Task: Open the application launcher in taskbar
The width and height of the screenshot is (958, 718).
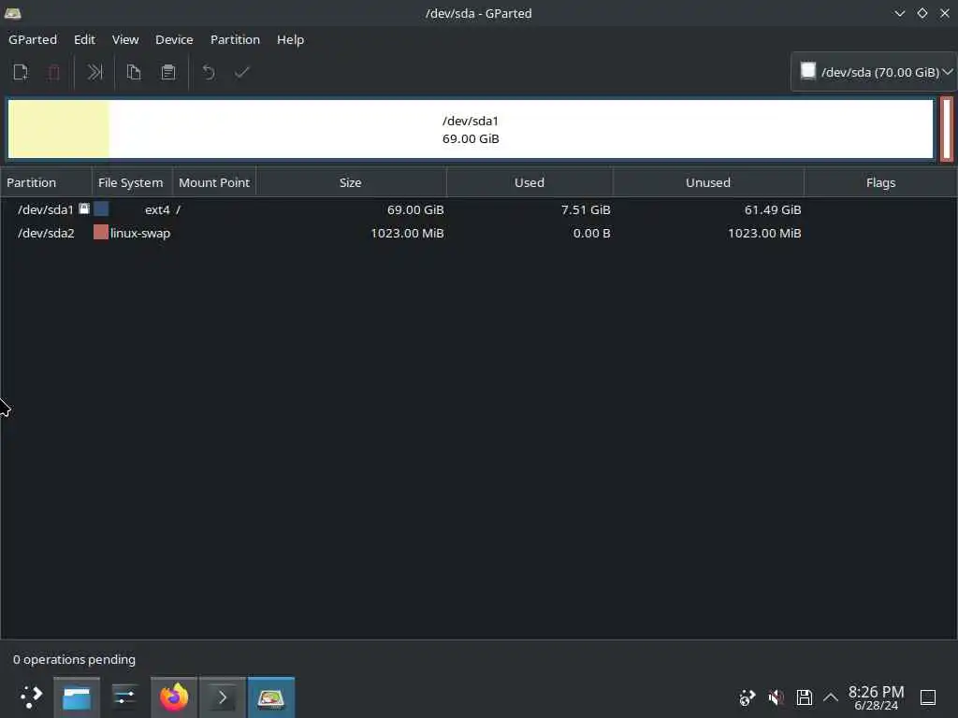Action: pyautogui.click(x=31, y=696)
